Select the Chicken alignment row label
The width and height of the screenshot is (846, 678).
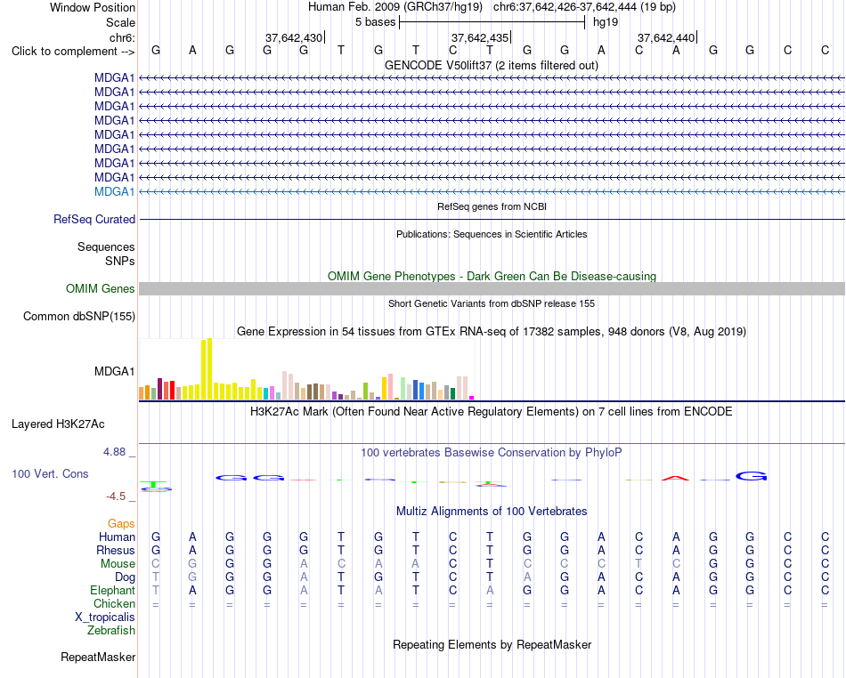(x=114, y=603)
